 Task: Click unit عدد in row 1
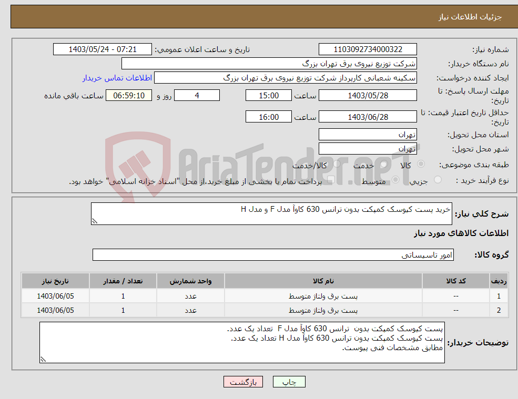tap(190, 296)
